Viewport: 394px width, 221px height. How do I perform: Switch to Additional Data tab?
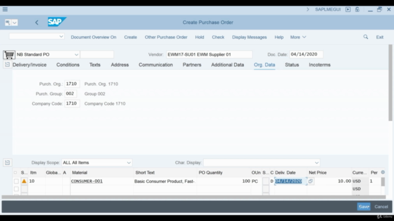click(x=227, y=65)
